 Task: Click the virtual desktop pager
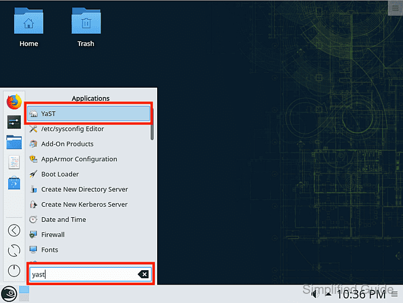[24, 293]
